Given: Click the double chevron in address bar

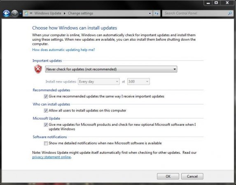Looking at the screenshot, I should pos(31,13).
